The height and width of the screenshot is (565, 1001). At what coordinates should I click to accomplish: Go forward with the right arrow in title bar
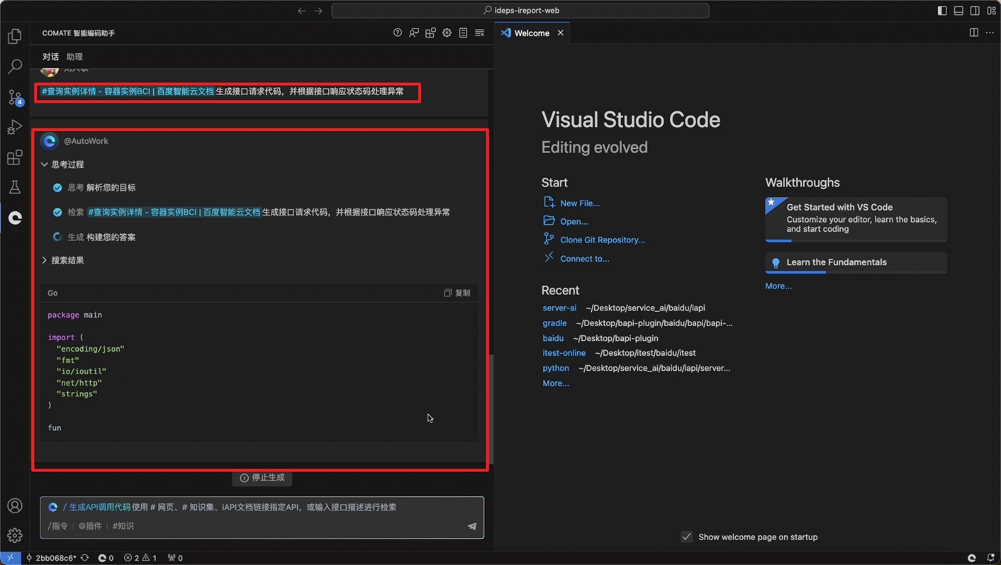(318, 11)
